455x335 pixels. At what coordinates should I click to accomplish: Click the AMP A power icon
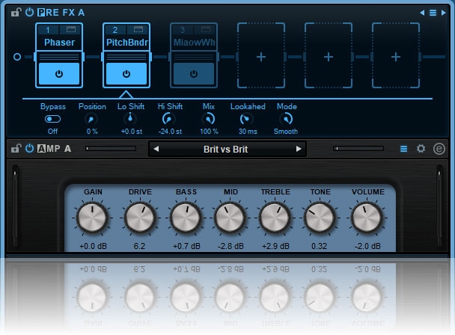click(29, 149)
